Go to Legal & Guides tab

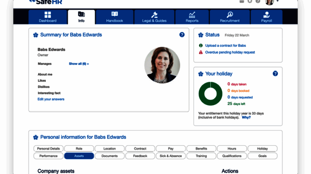tap(154, 17)
